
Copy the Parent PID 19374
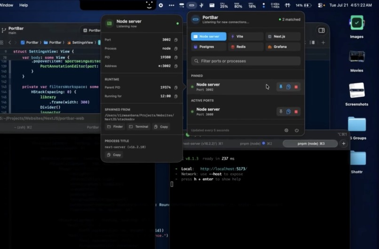[176, 88]
